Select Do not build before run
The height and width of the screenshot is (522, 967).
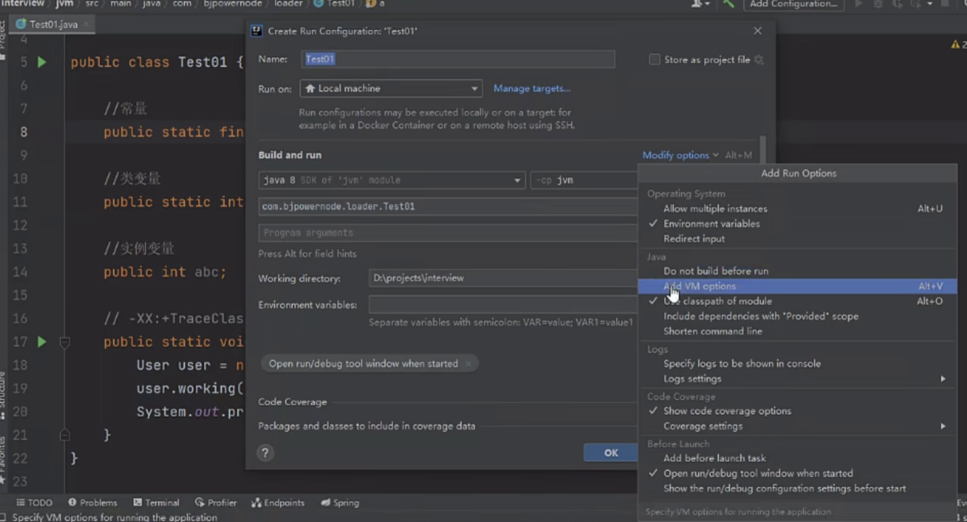(x=797, y=271)
